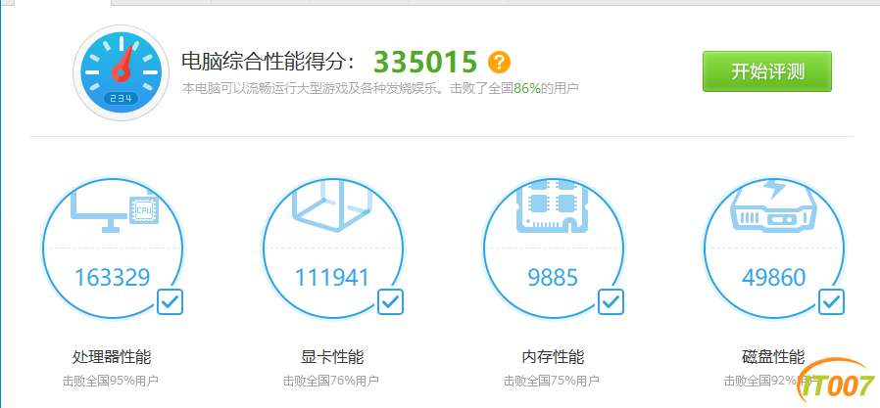The width and height of the screenshot is (880, 408).
Task: Click the 显卡性能 label
Action: tap(332, 356)
